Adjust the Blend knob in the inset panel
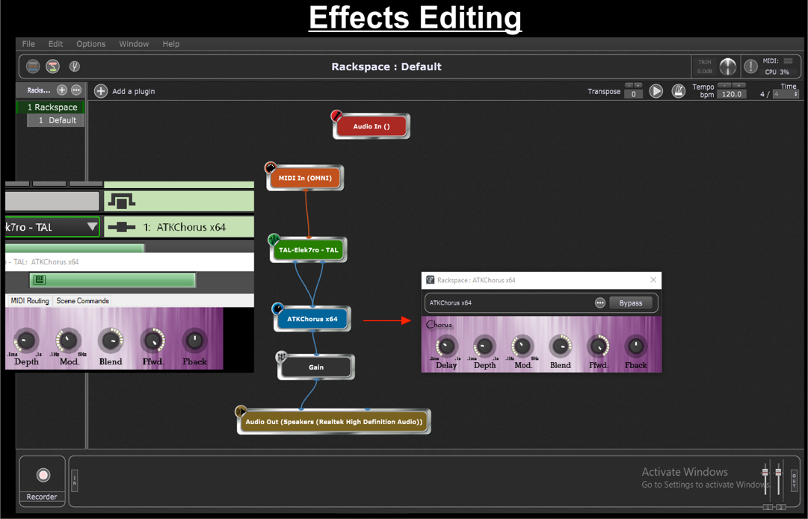The image size is (808, 519). [111, 341]
